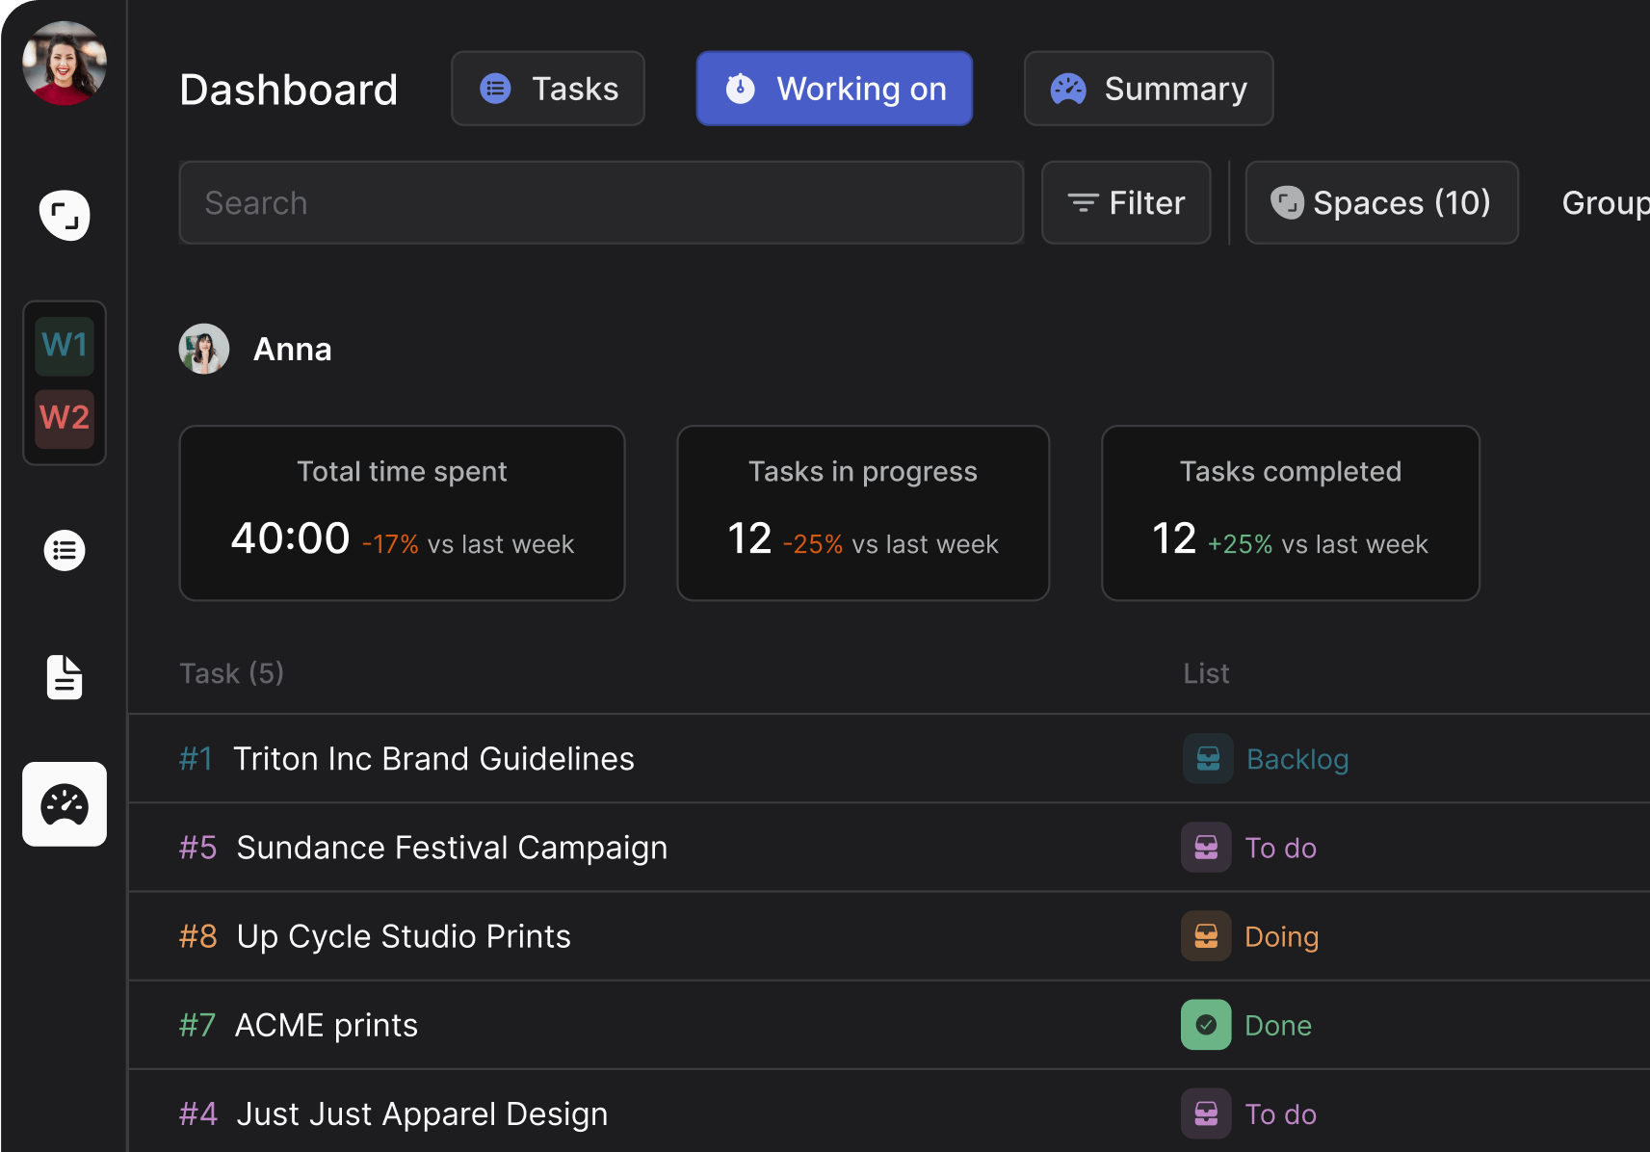Click the screen capture icon below the avatar
This screenshot has height=1152, width=1650.
click(64, 216)
